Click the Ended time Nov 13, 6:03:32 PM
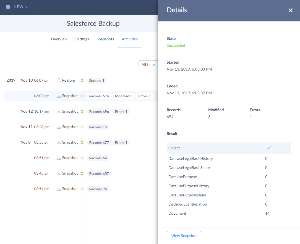This screenshot has height=244, width=300. pyautogui.click(x=189, y=93)
